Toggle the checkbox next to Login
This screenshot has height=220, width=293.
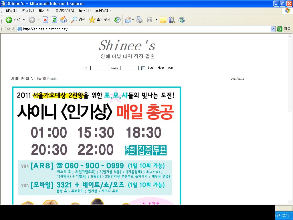click(143, 68)
